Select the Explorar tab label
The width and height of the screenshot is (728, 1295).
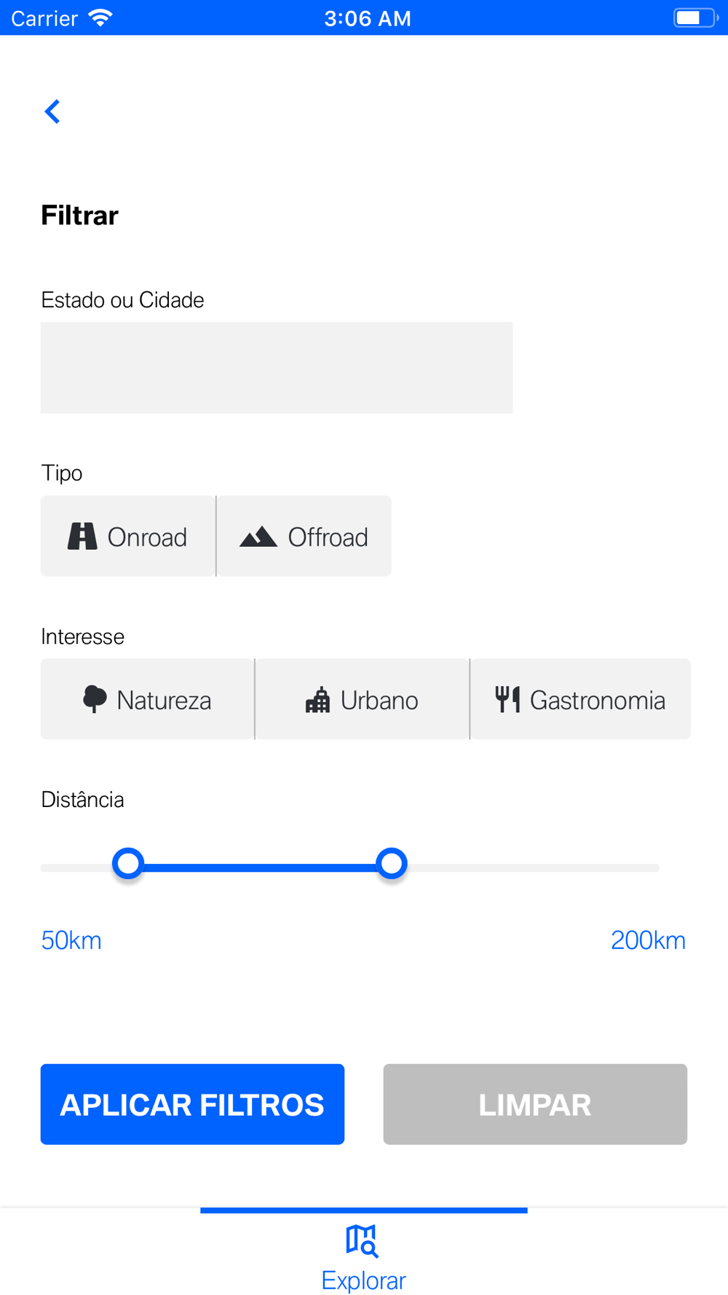[x=364, y=1280]
